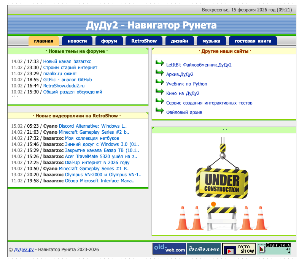
Task: Select the гостевая книга tab
Action: click(253, 41)
